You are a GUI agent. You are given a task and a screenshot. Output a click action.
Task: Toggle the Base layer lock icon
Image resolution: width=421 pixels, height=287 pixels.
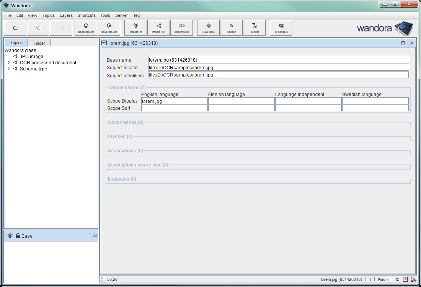tap(18, 236)
